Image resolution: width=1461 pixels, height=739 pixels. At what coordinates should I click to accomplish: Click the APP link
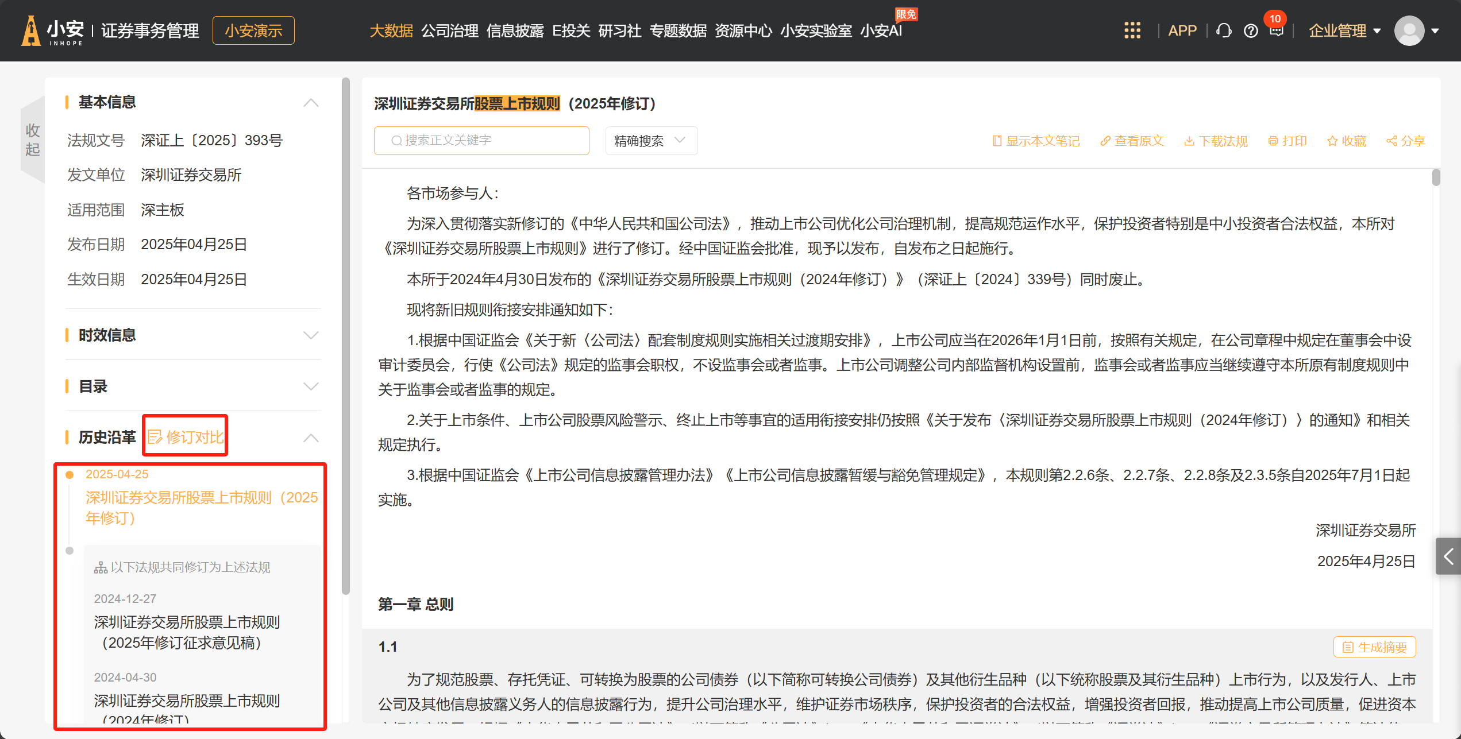point(1182,30)
